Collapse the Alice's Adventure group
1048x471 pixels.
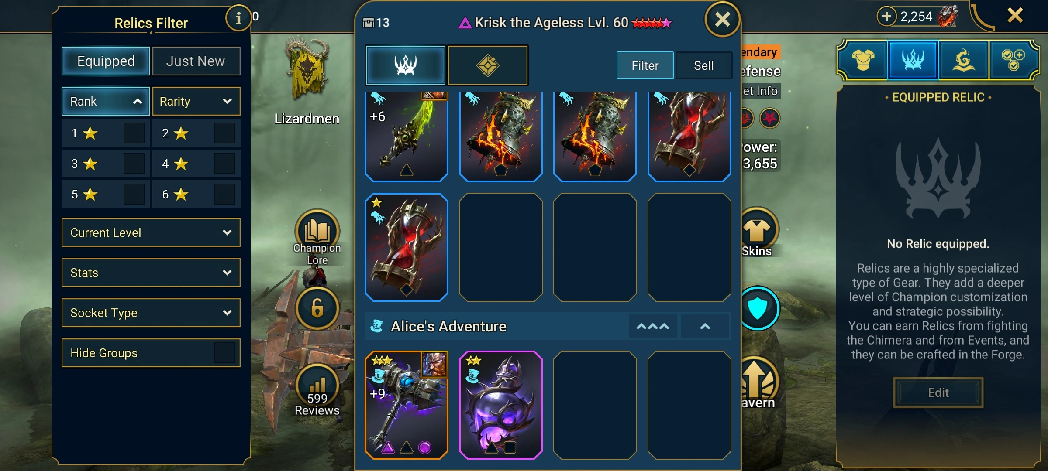(705, 326)
